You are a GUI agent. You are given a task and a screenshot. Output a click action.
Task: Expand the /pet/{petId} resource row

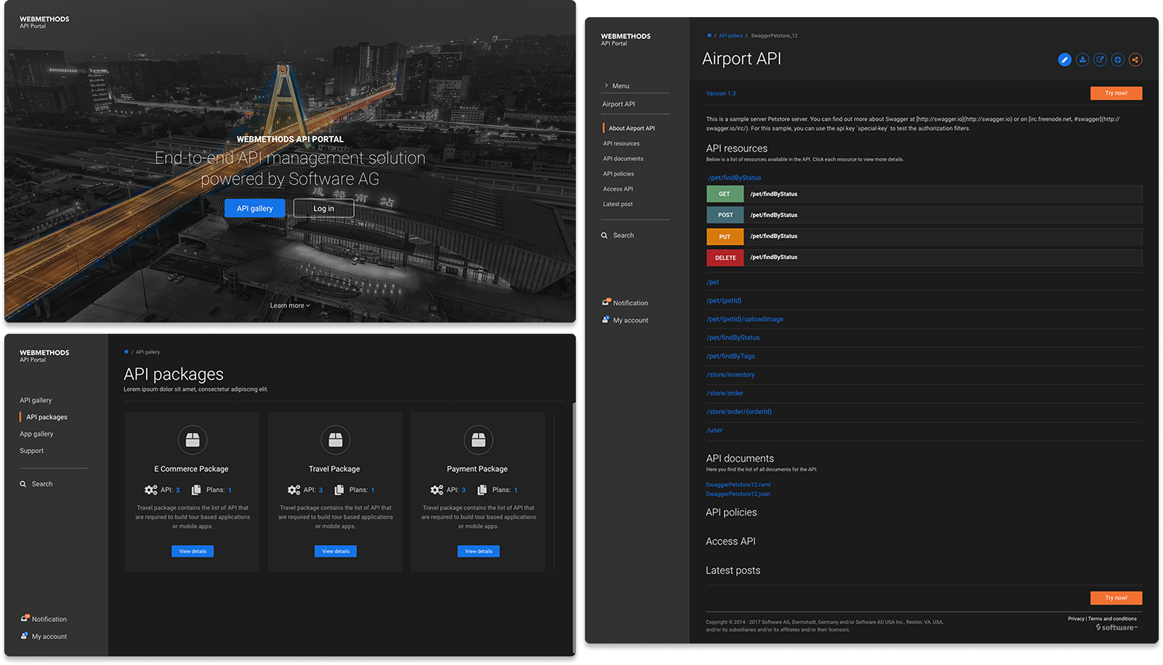coord(924,301)
